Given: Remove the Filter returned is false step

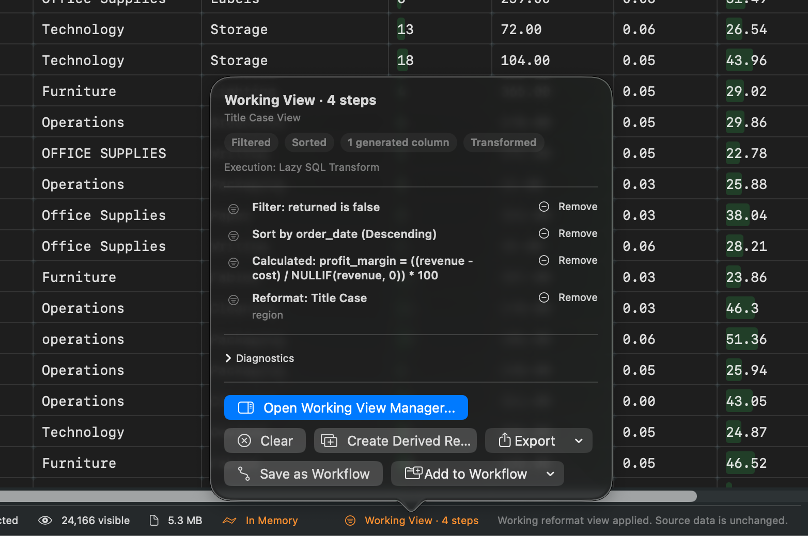Looking at the screenshot, I should (568, 207).
